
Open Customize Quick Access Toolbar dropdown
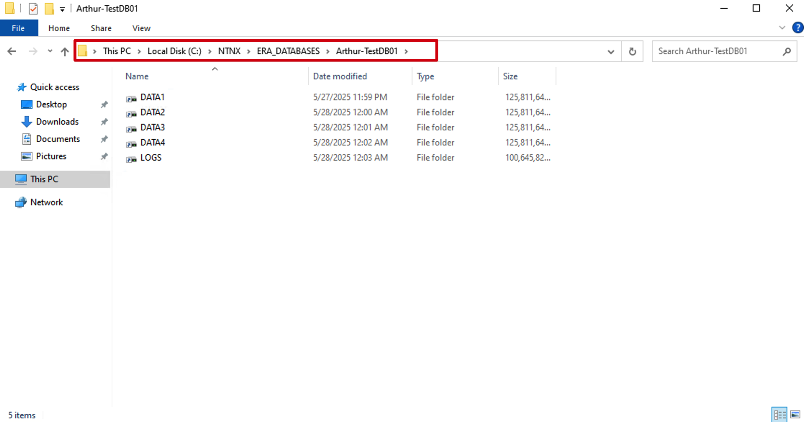[62, 9]
